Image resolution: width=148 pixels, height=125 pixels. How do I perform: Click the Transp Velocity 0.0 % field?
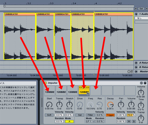point(59,115)
